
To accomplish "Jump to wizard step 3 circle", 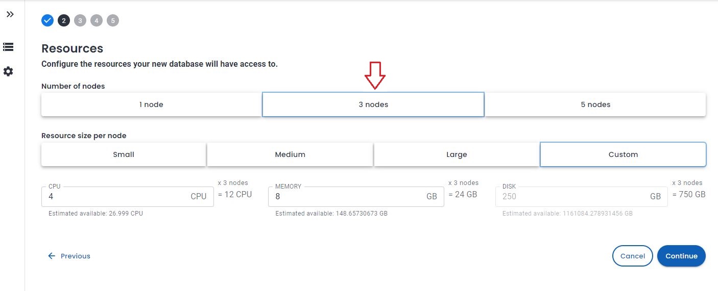I will pos(80,20).
